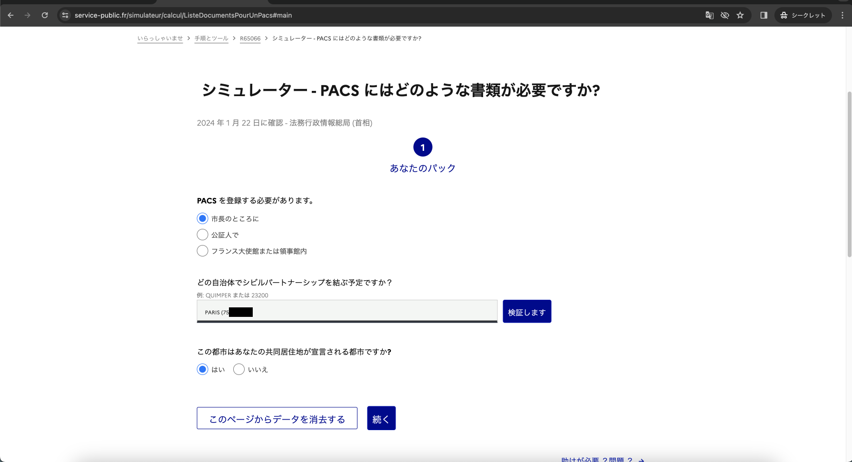852x462 pixels.
Task: Reload the page with refresh icon
Action: tap(45, 15)
